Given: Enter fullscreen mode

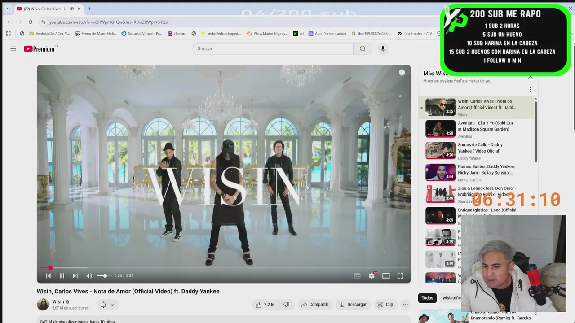Looking at the screenshot, I should (400, 276).
